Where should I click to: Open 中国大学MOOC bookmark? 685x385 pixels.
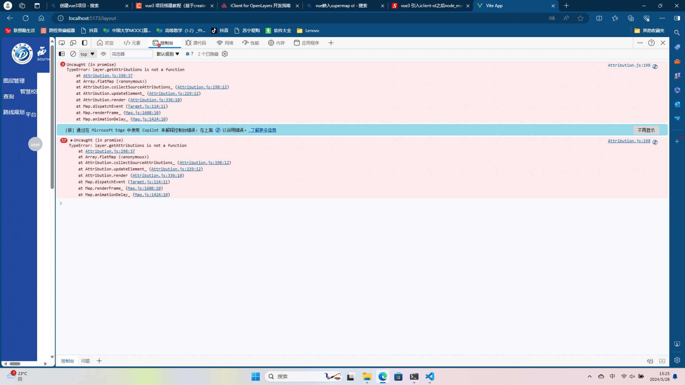point(127,31)
